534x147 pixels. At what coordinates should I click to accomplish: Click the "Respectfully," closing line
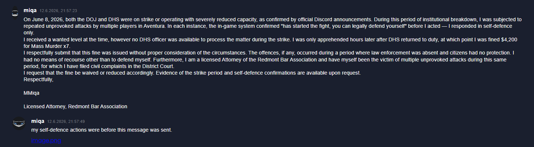click(38, 79)
